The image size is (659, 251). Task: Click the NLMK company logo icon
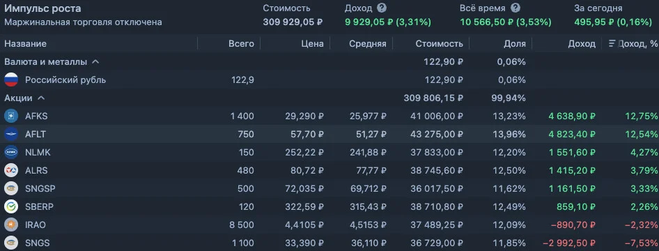(x=11, y=152)
